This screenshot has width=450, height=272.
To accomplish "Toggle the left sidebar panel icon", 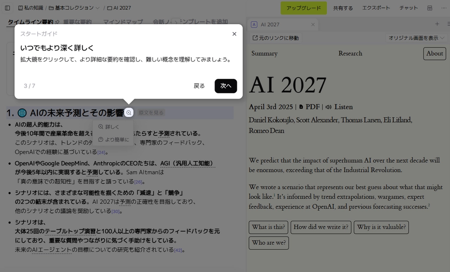I will (x=7, y=8).
